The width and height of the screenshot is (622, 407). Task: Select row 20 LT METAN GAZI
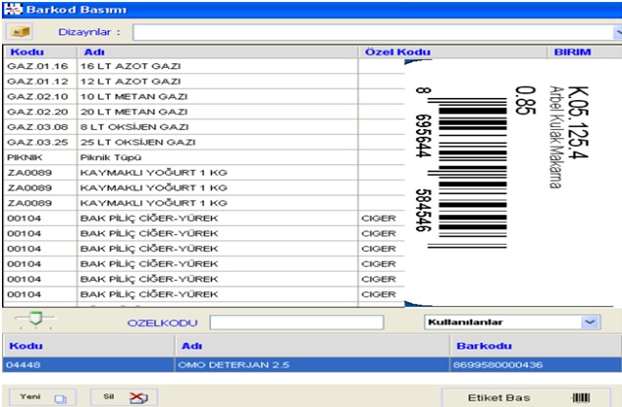pyautogui.click(x=204, y=112)
